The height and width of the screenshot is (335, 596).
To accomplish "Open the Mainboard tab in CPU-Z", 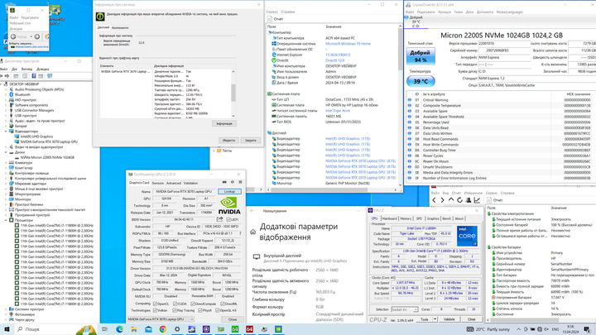I will [389, 218].
